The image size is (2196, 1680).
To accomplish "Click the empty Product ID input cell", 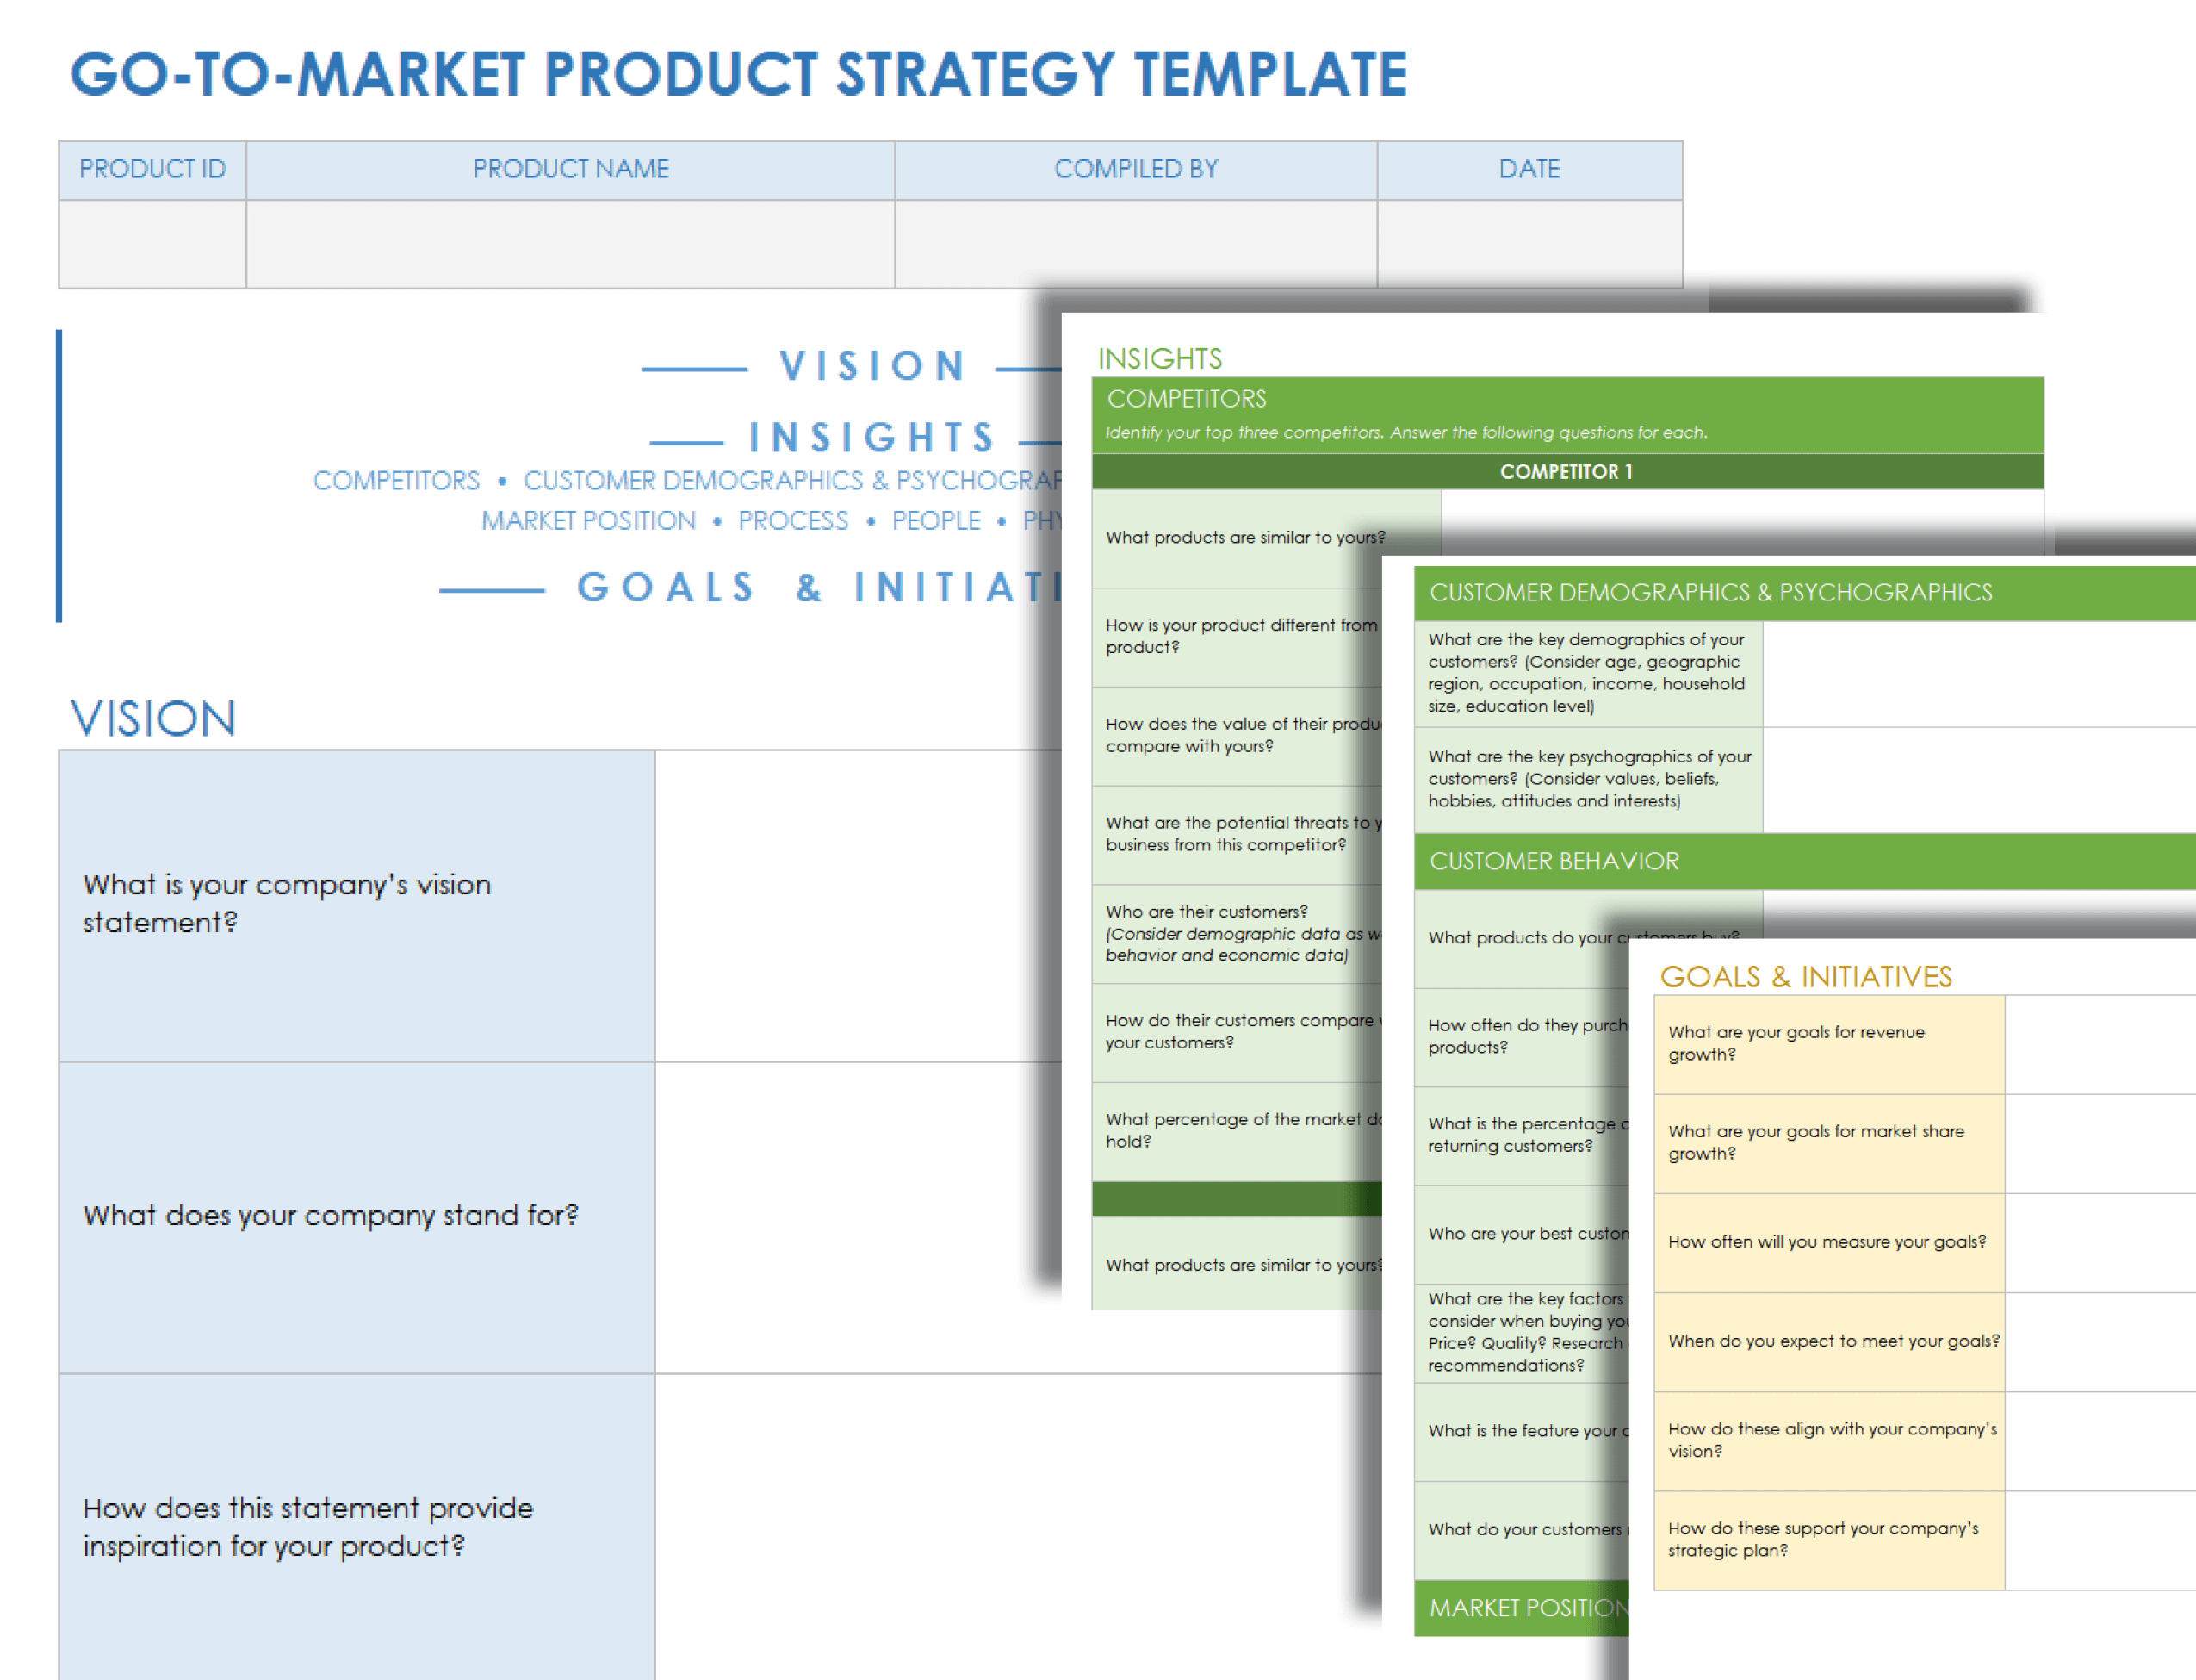I will [152, 244].
